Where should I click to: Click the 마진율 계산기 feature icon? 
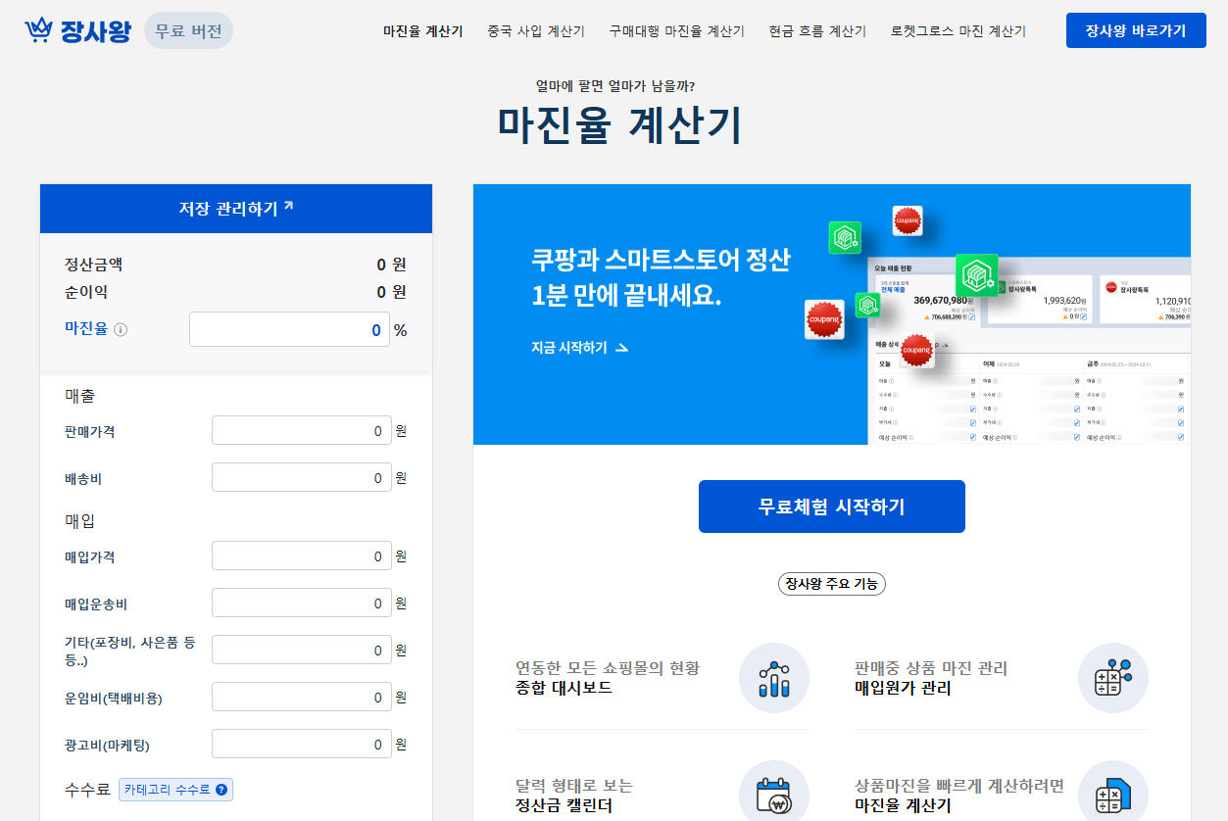coord(1113,795)
